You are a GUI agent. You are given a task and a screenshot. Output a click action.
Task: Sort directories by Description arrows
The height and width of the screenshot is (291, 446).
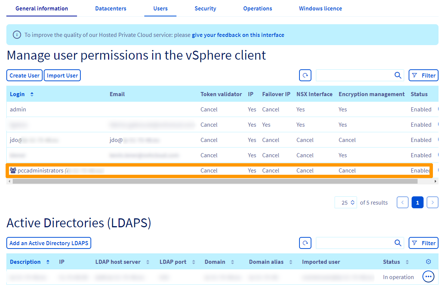[48, 262]
